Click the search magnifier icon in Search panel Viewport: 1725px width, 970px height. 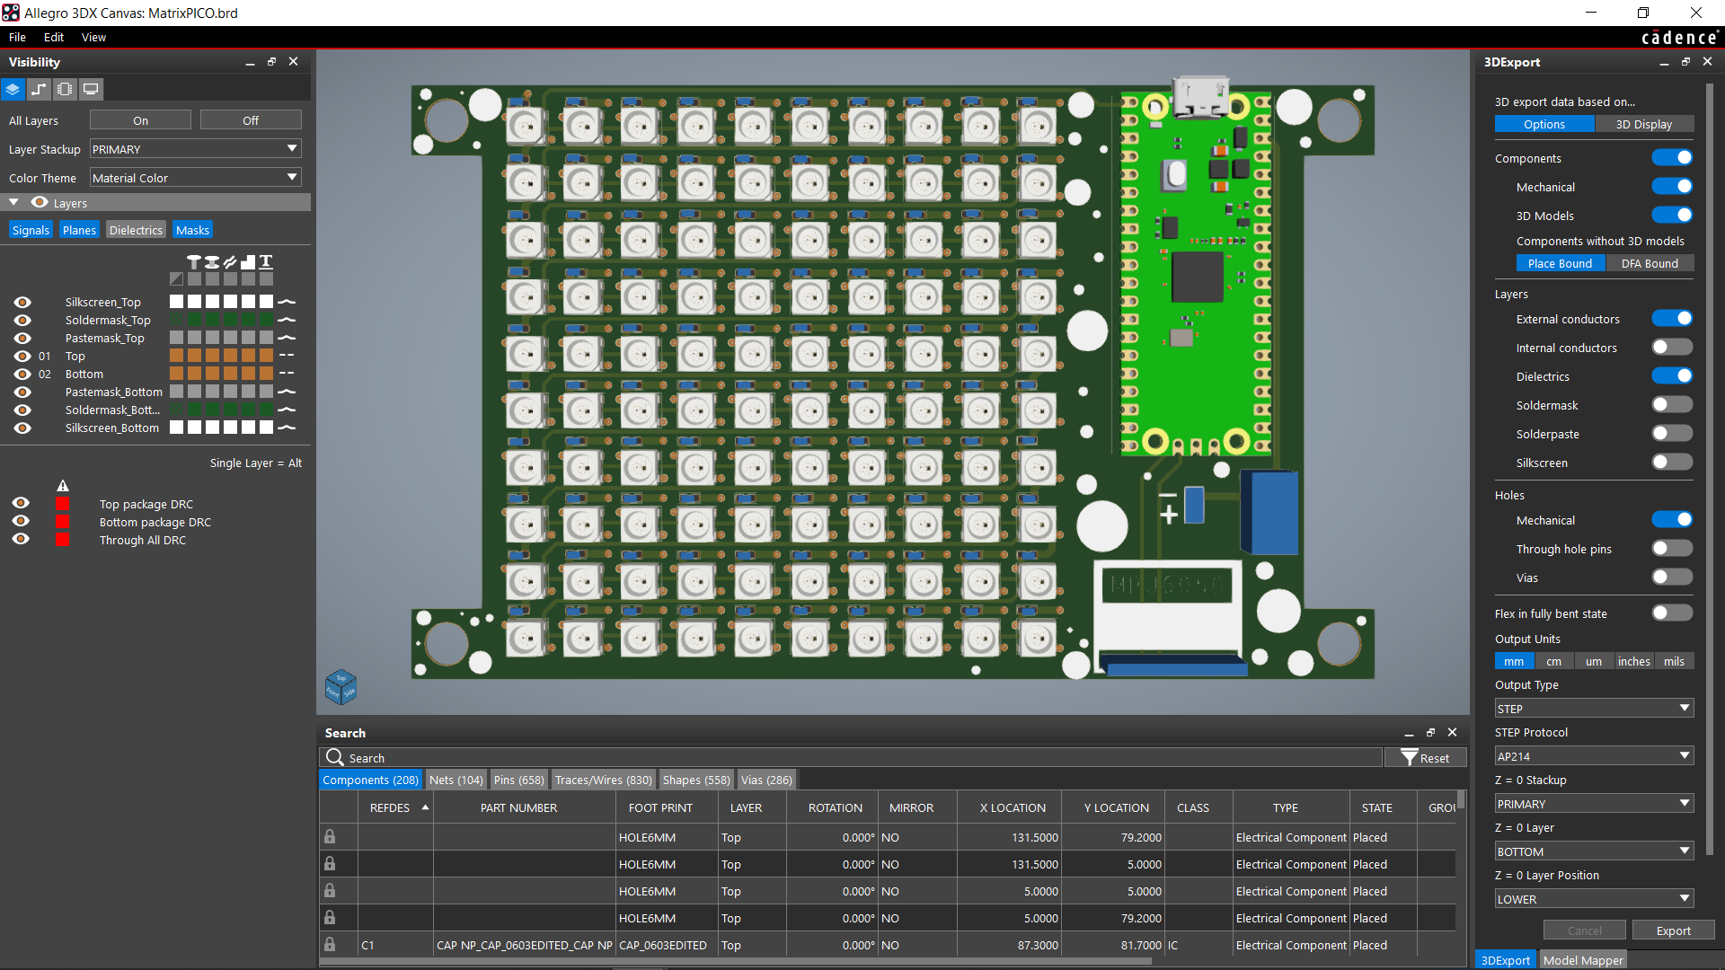334,757
